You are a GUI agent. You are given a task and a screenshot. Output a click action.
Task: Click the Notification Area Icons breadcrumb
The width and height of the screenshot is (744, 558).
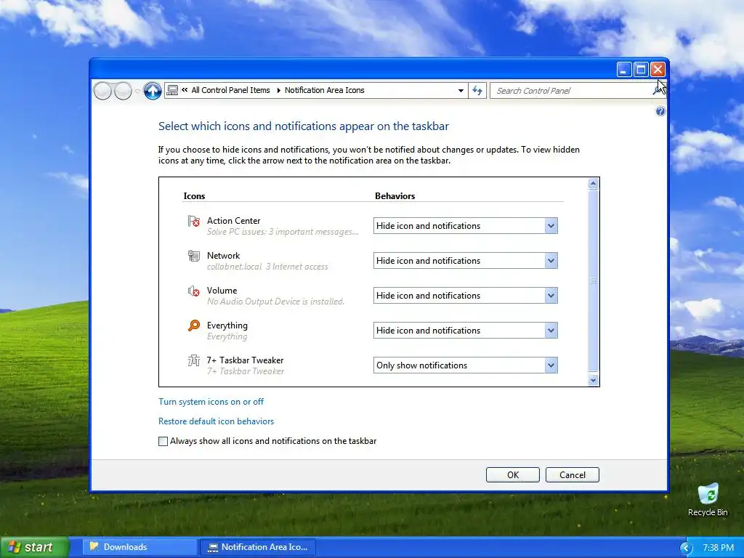pyautogui.click(x=325, y=90)
